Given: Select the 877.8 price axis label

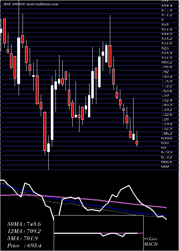Looking at the screenshot, I should [166, 10].
